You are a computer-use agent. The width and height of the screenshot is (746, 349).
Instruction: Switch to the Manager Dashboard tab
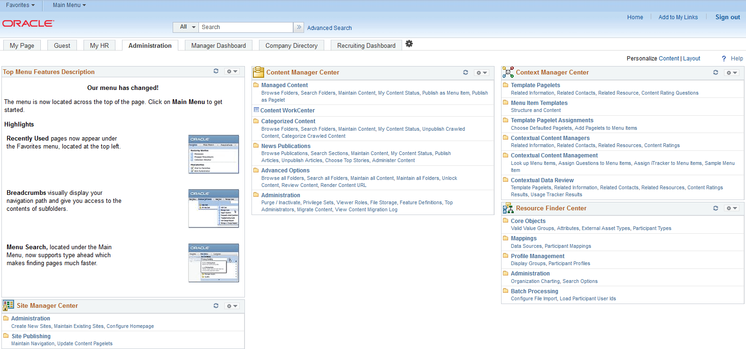219,45
